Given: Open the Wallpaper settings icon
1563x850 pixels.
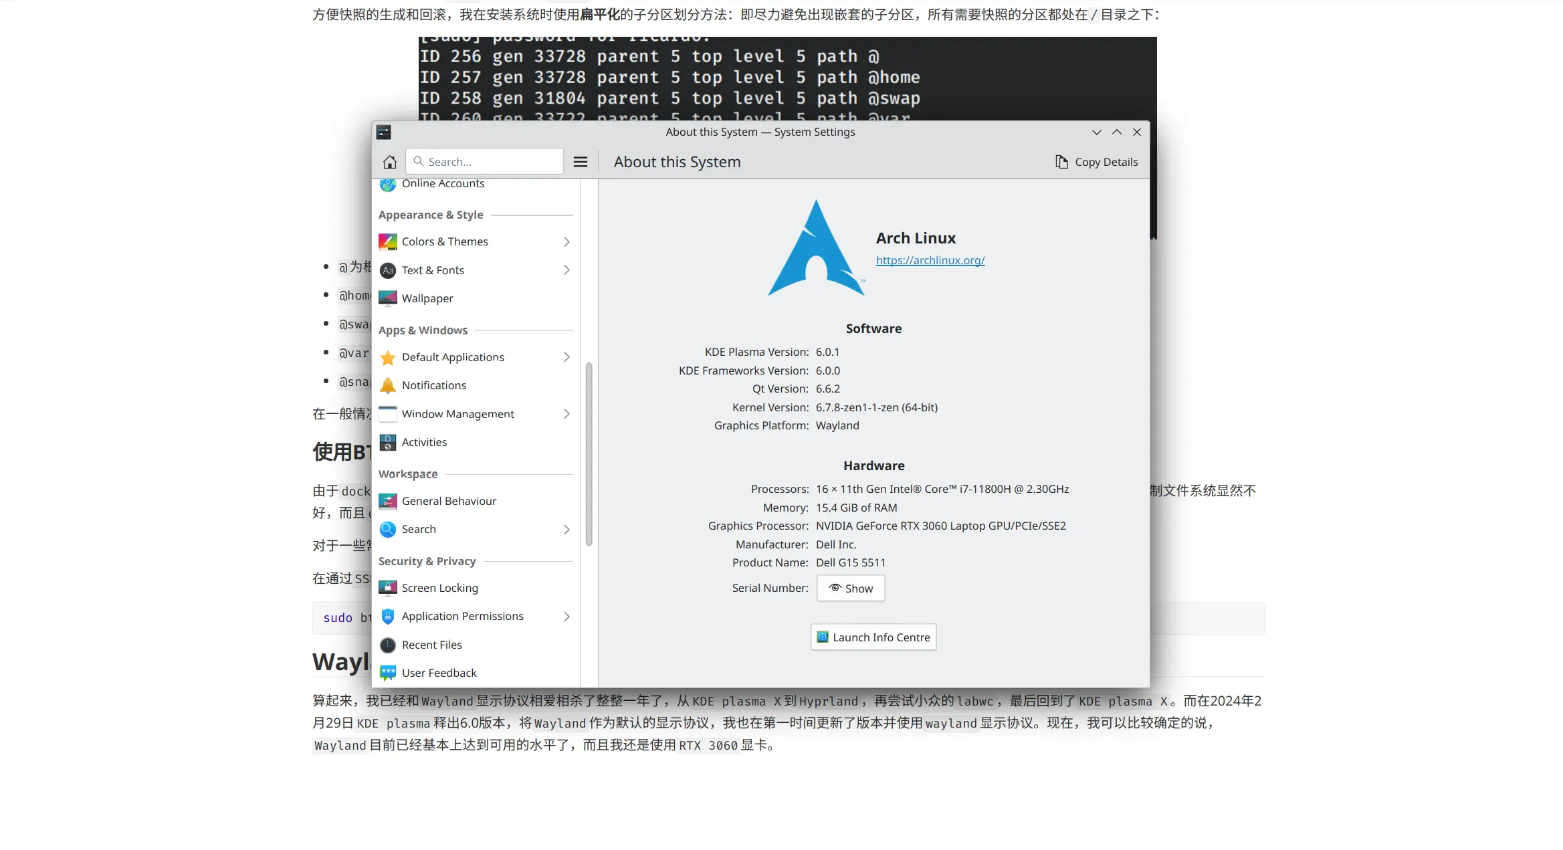Looking at the screenshot, I should [388, 298].
